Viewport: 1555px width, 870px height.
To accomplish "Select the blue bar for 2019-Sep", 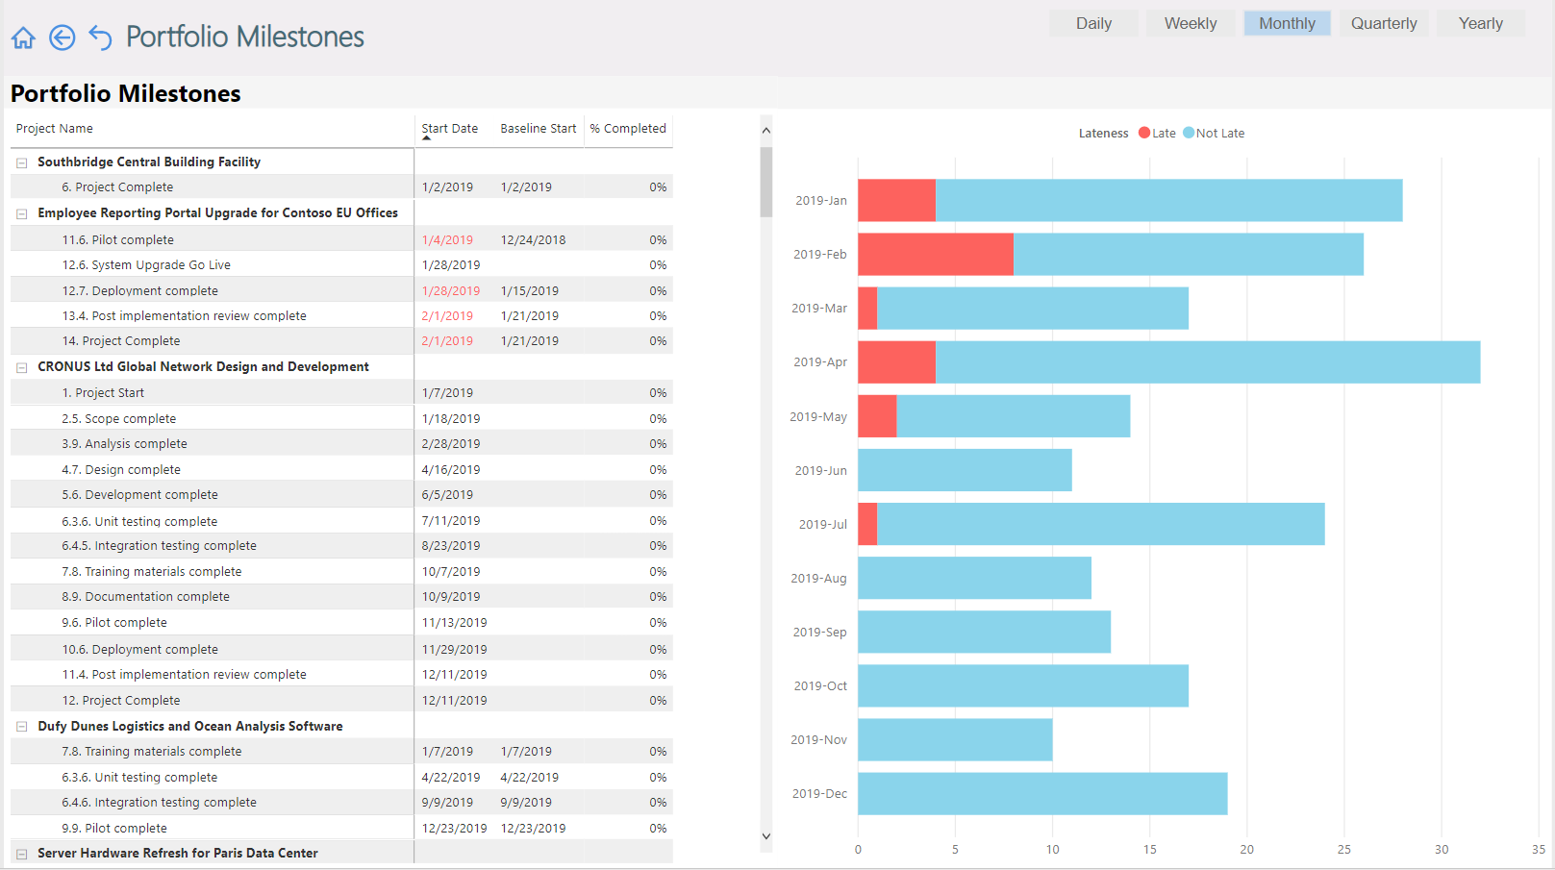I will pos(985,633).
